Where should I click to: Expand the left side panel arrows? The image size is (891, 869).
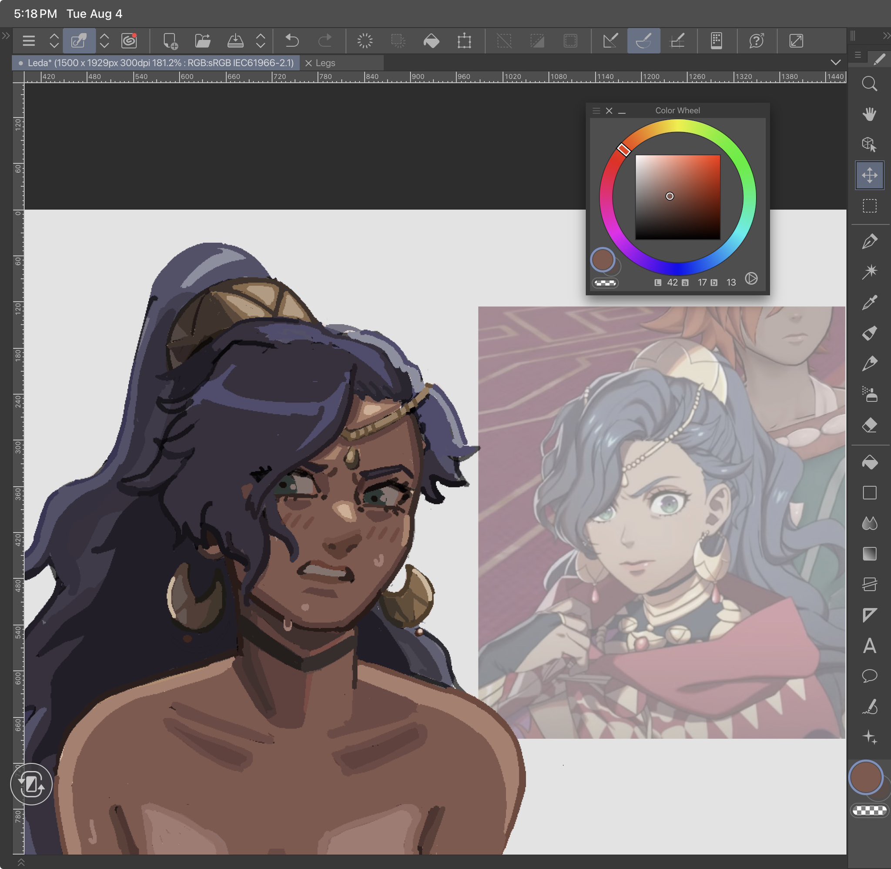pos(6,35)
